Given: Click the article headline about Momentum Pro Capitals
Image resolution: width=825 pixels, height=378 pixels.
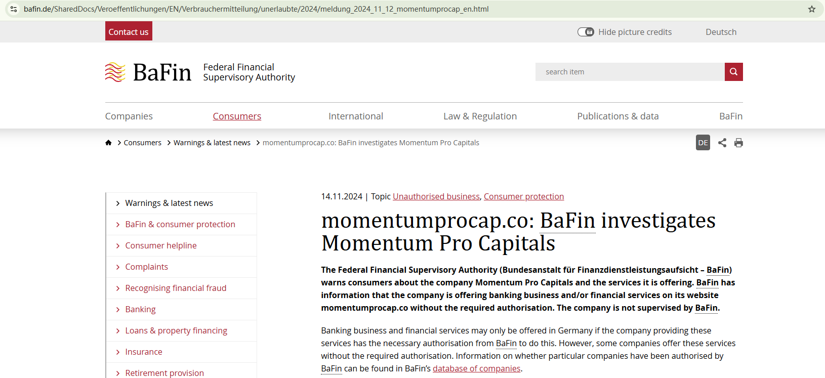Looking at the screenshot, I should [518, 232].
